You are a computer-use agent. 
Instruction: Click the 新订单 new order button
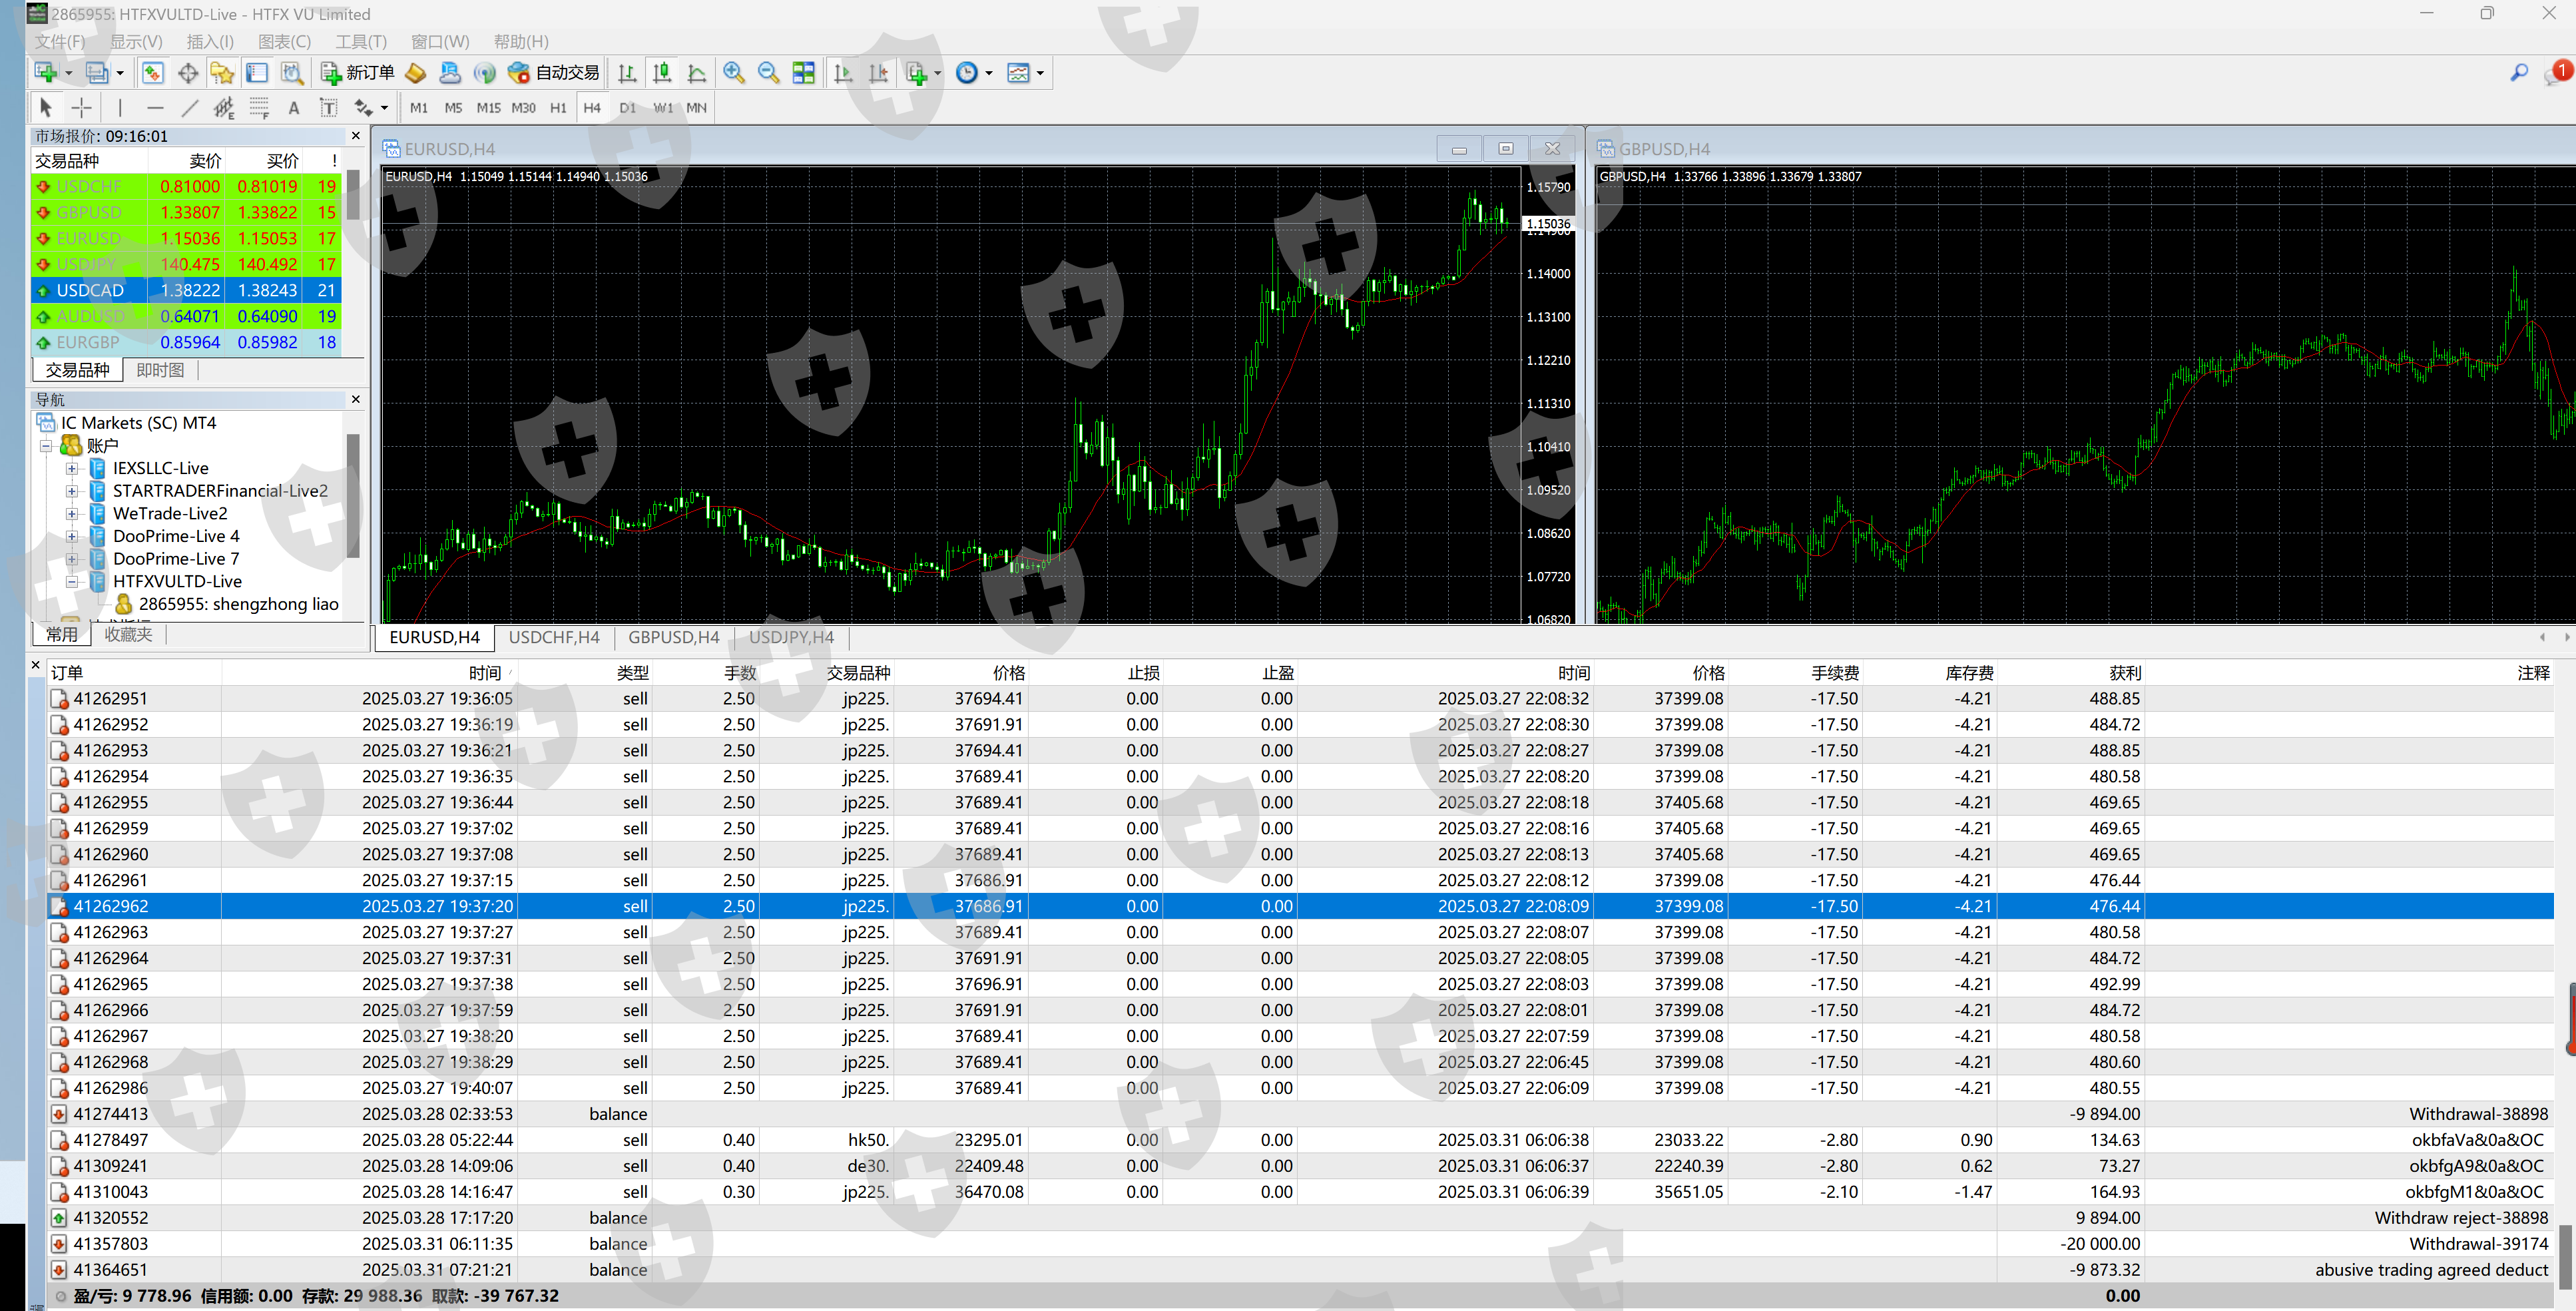[357, 73]
